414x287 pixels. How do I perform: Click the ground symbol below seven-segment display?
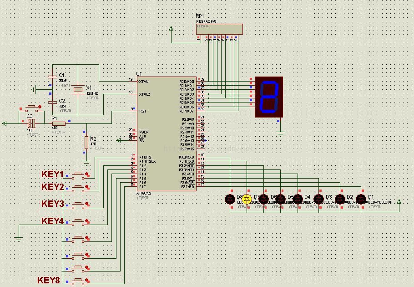[280, 133]
